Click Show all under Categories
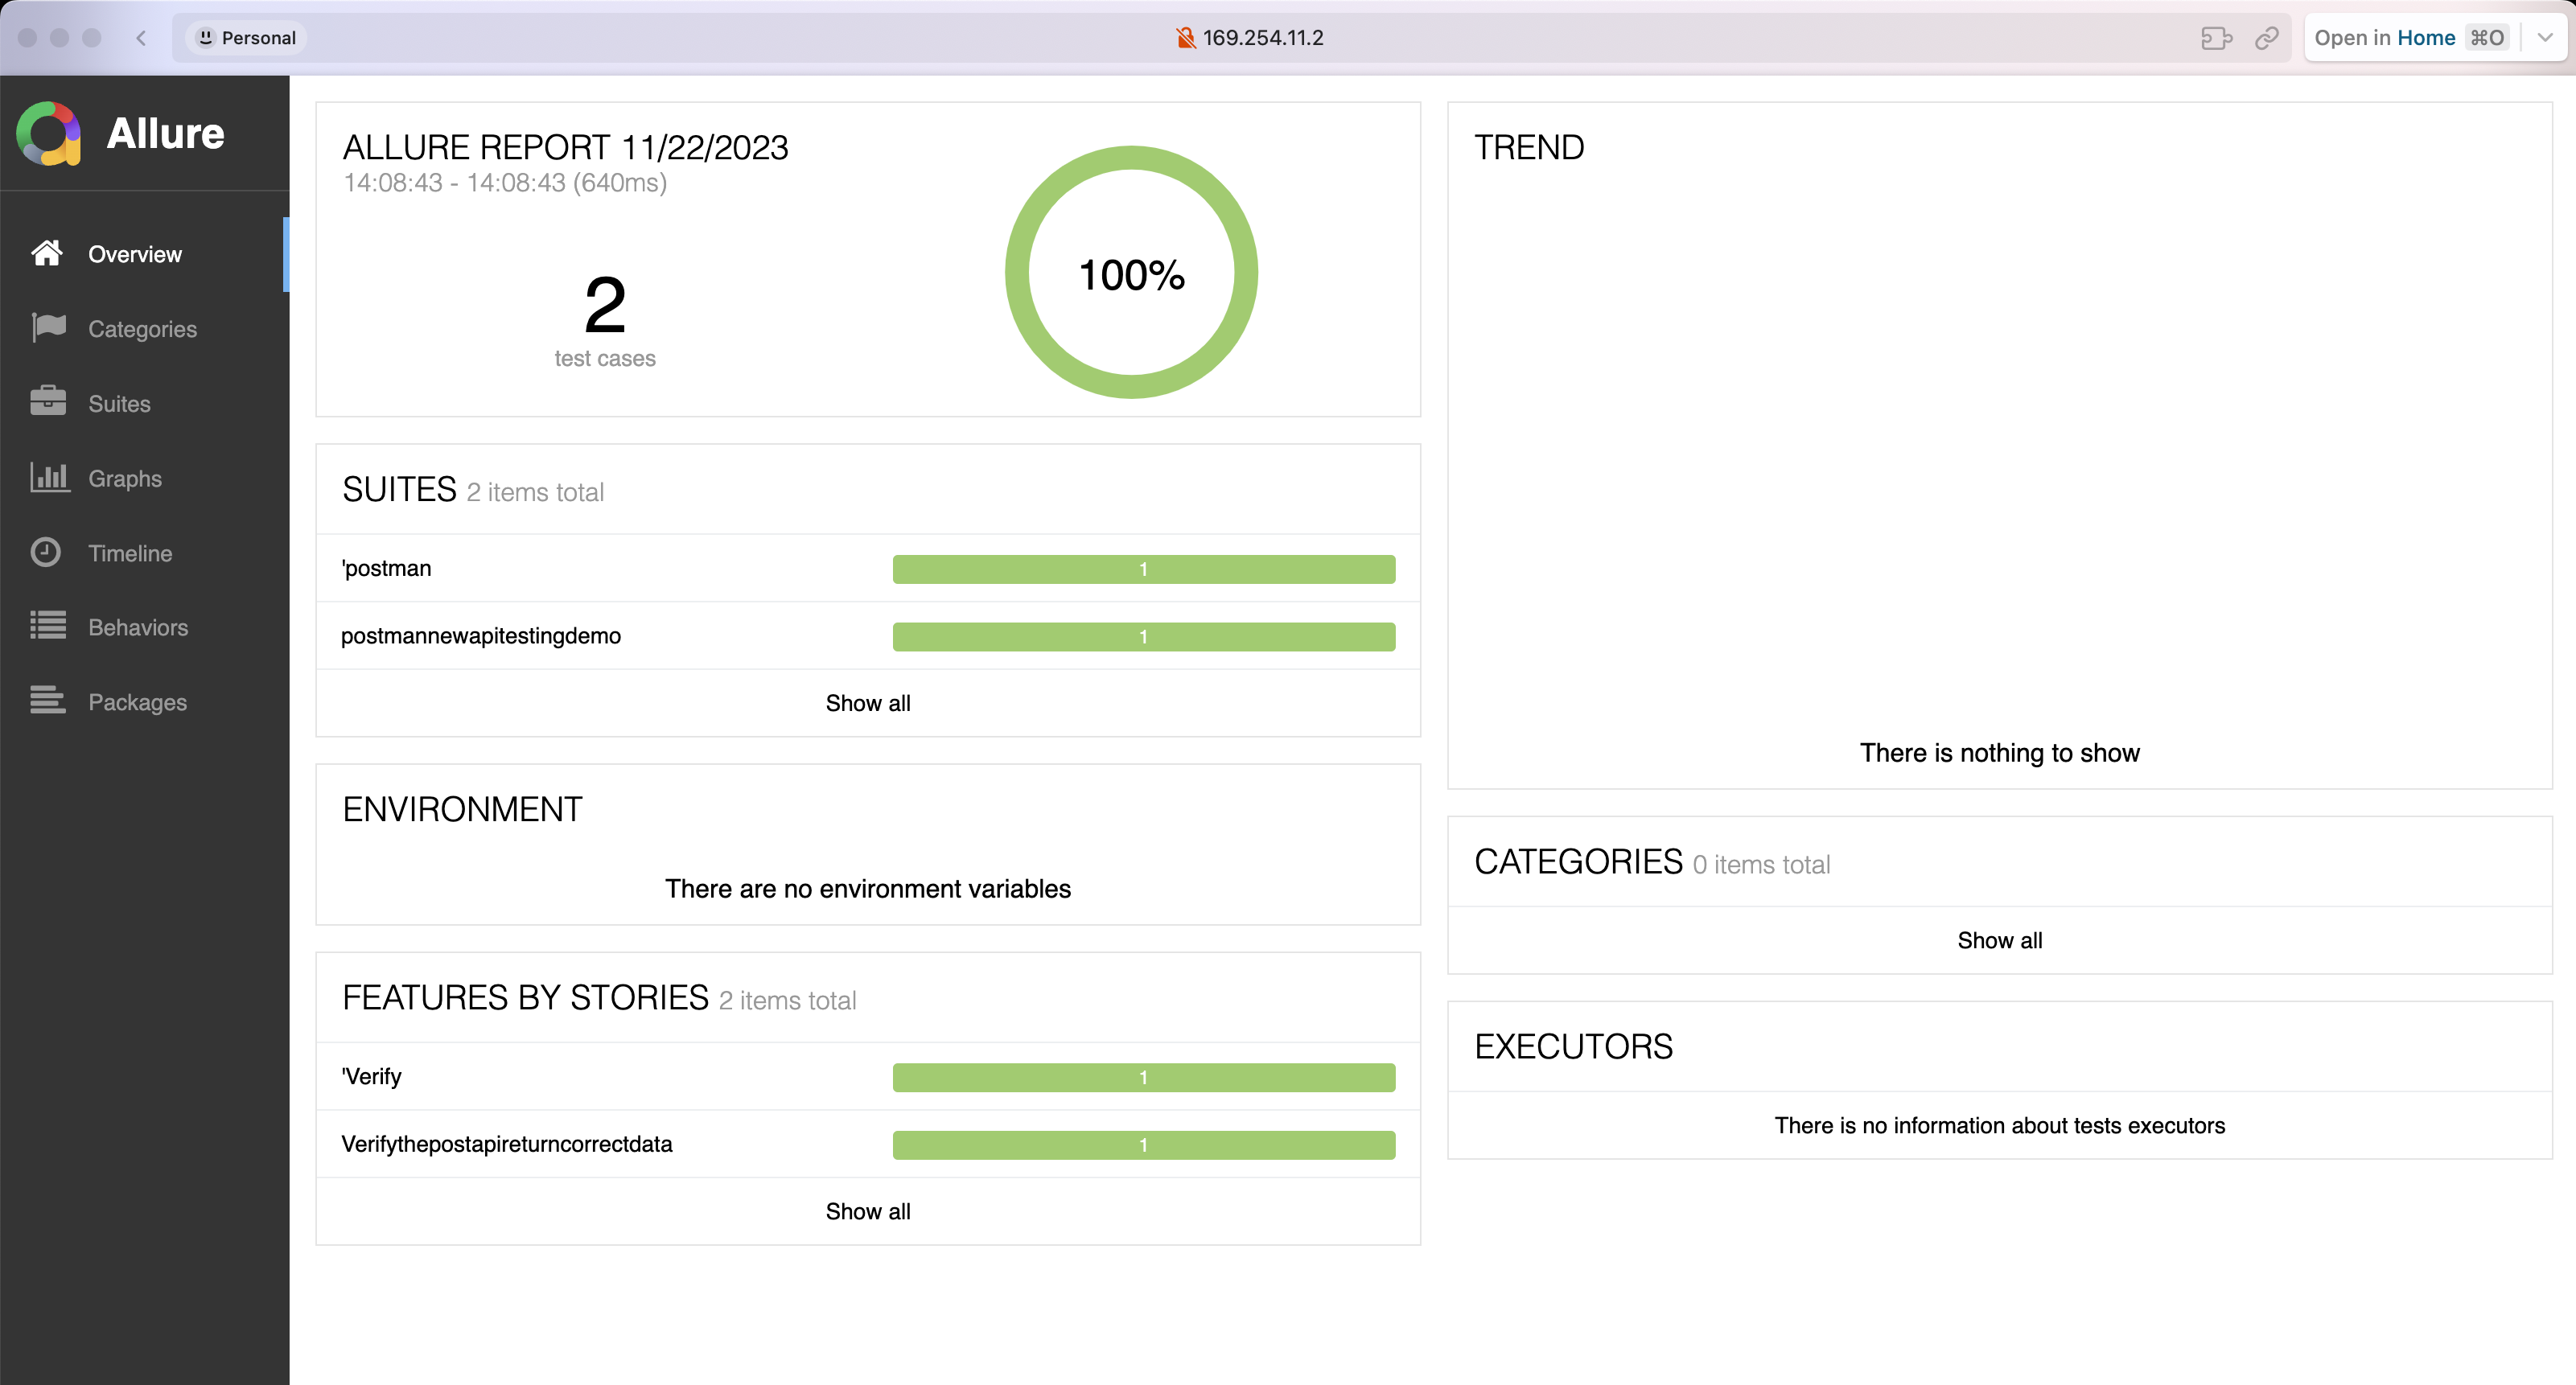2576x1385 pixels. point(1998,940)
